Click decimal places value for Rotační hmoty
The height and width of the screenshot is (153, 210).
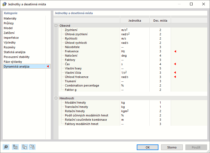point(160,111)
